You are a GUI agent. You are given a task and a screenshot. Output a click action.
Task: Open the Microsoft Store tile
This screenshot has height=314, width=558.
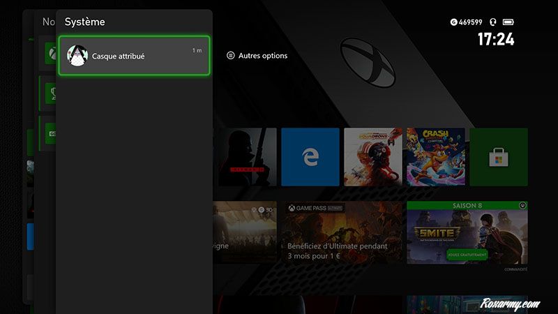tap(498, 157)
